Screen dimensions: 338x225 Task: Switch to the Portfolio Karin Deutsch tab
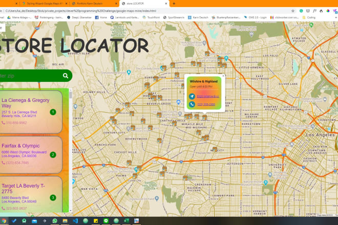point(94,4)
